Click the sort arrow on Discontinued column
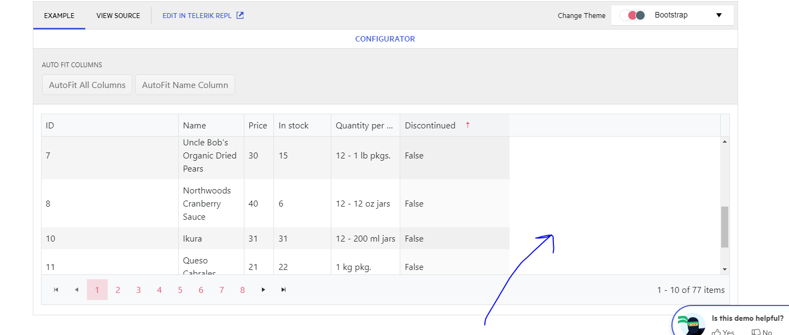The height and width of the screenshot is (335, 789). pos(467,125)
